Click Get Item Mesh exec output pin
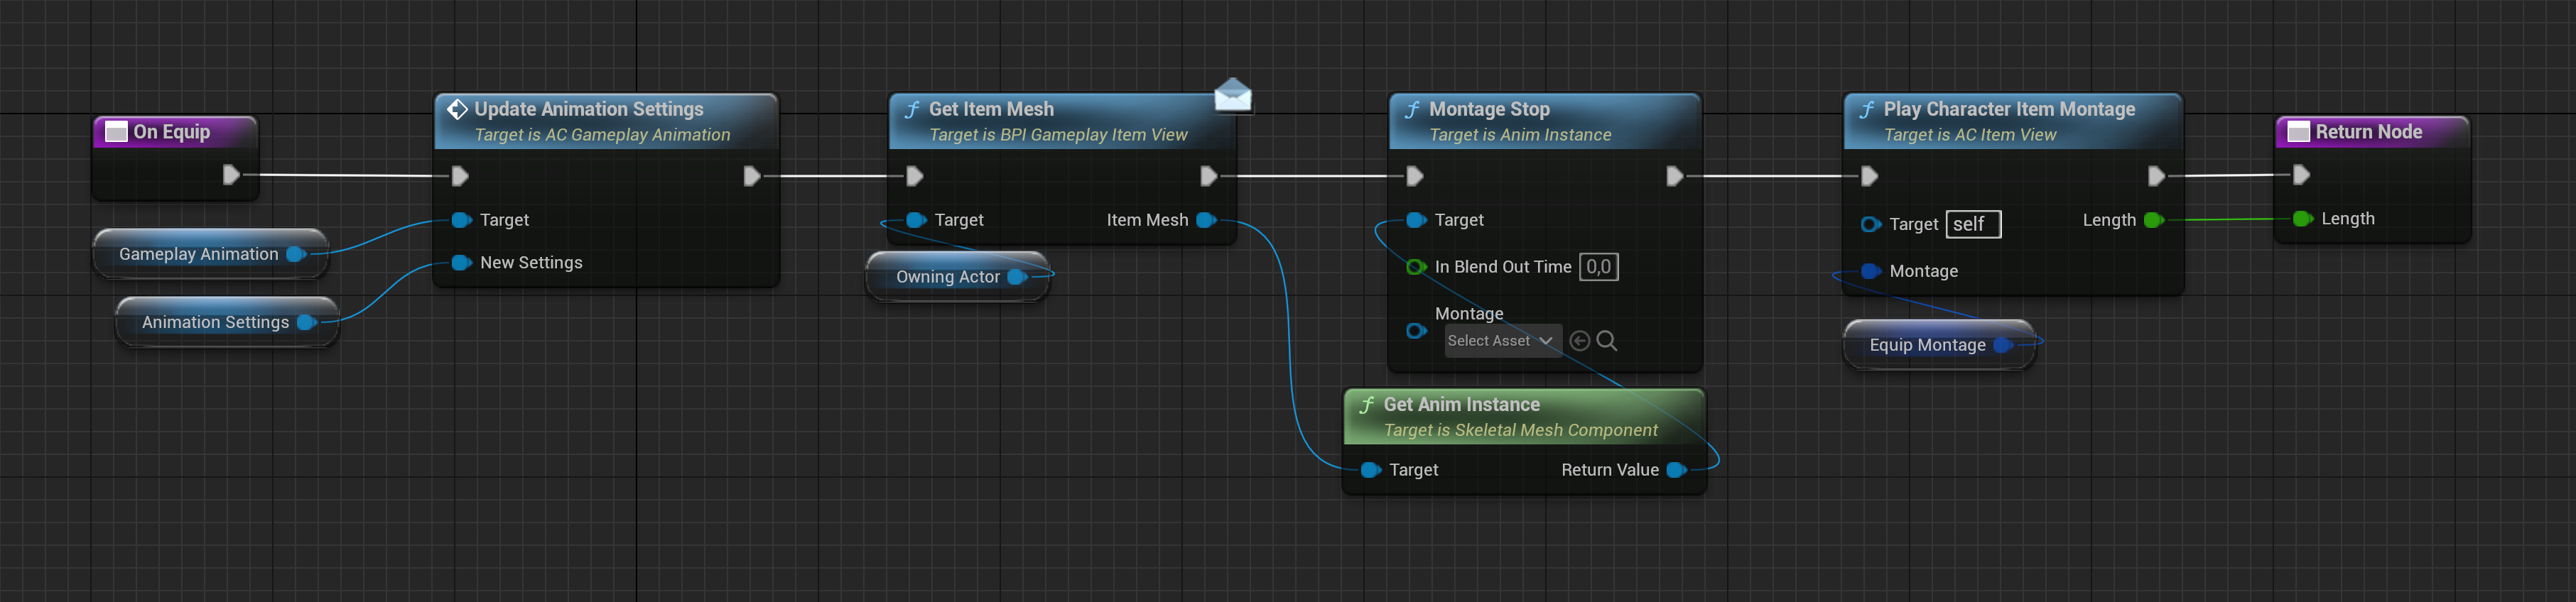 point(1208,176)
